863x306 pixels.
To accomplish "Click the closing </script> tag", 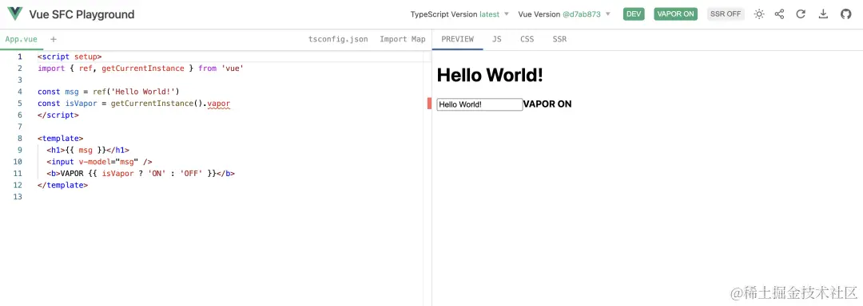I will (58, 116).
